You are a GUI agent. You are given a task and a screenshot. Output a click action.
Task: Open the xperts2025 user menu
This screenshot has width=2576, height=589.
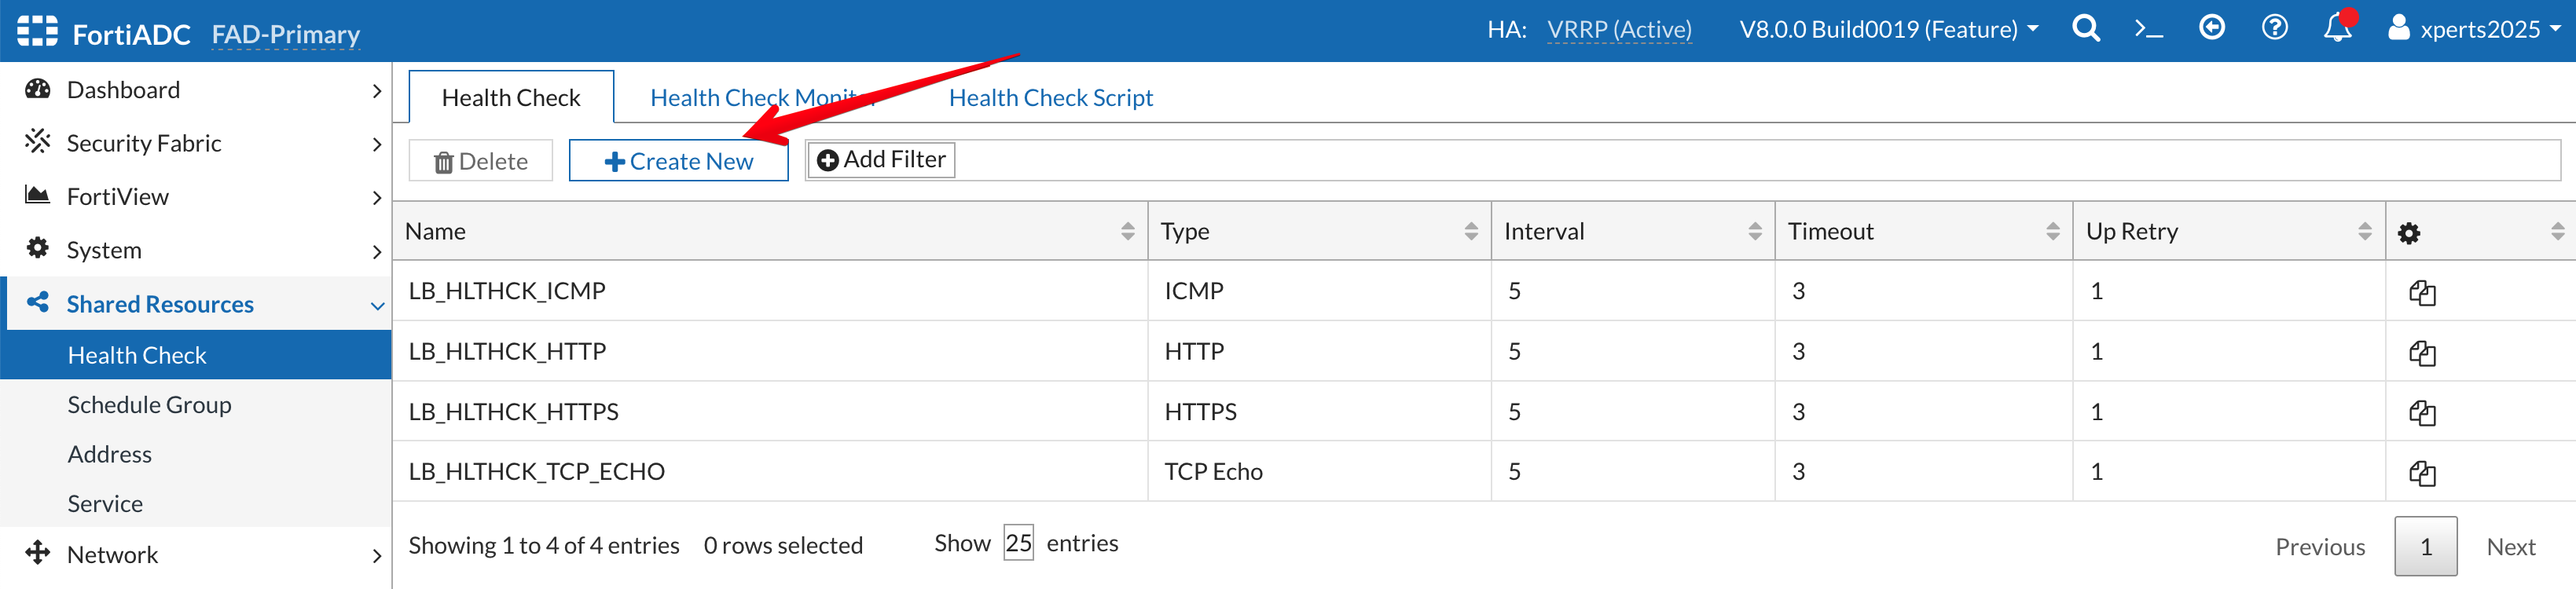pyautogui.click(x=2473, y=30)
